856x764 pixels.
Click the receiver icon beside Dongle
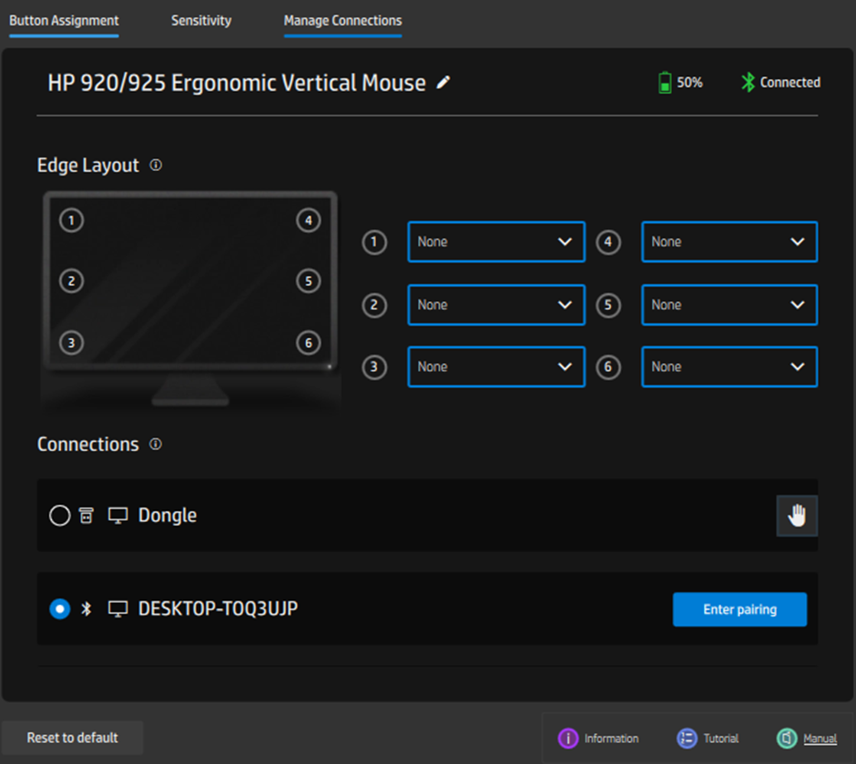click(x=87, y=516)
